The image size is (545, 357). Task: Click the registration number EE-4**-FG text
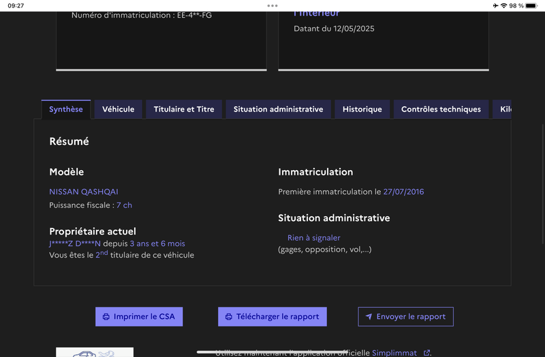[x=194, y=15]
